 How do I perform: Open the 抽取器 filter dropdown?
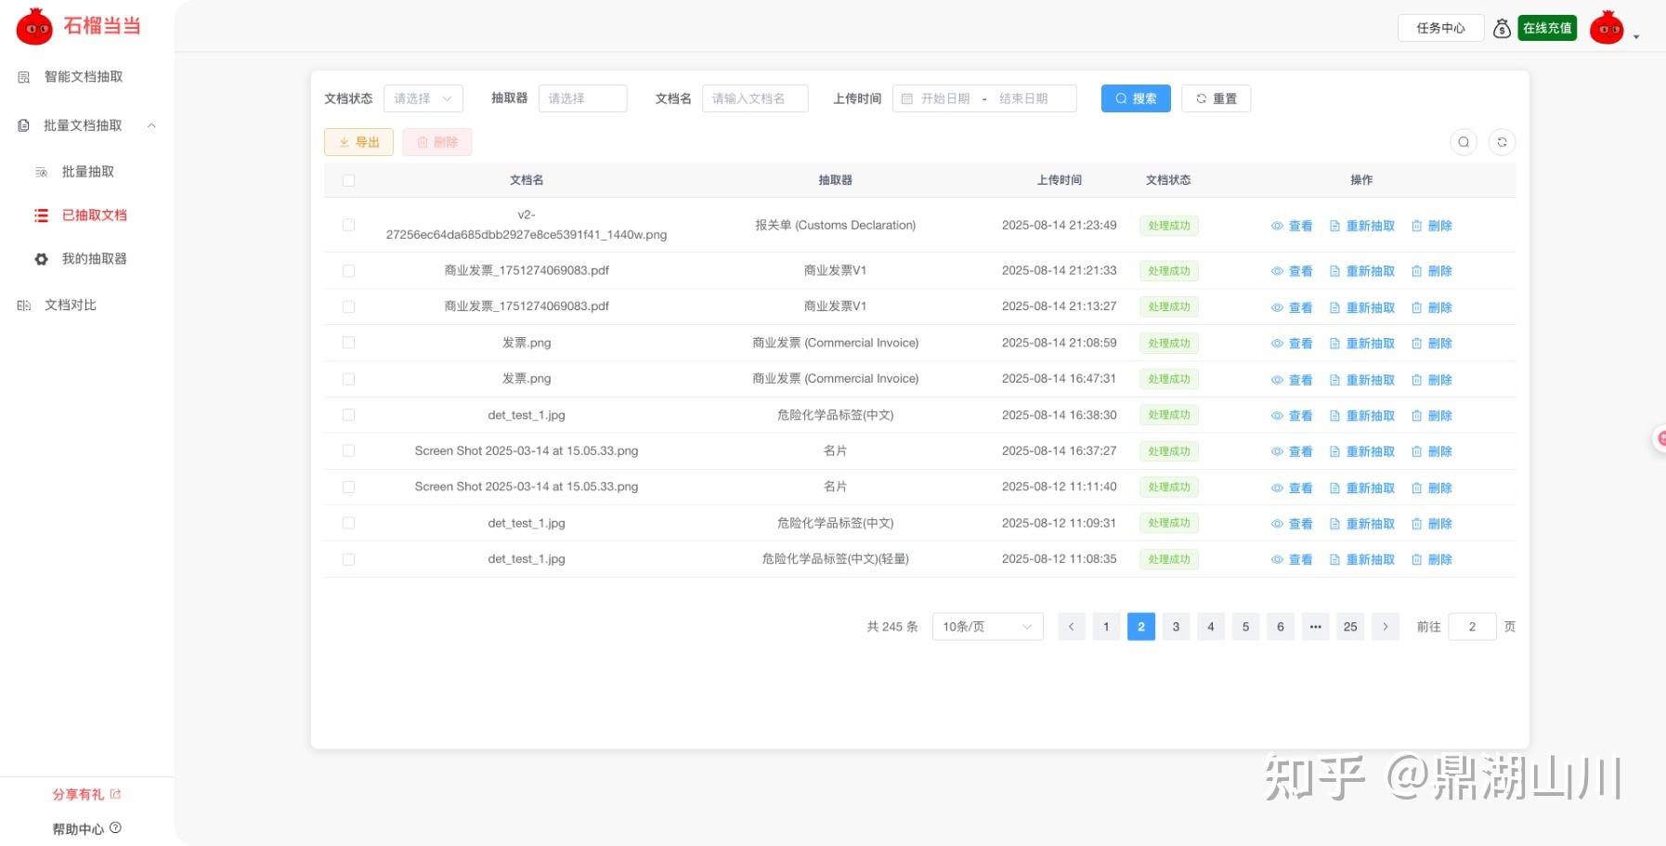[x=582, y=98]
